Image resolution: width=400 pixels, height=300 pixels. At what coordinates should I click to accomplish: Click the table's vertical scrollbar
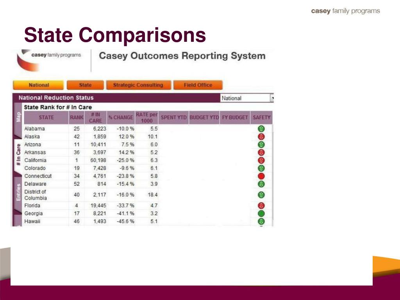tap(273, 175)
